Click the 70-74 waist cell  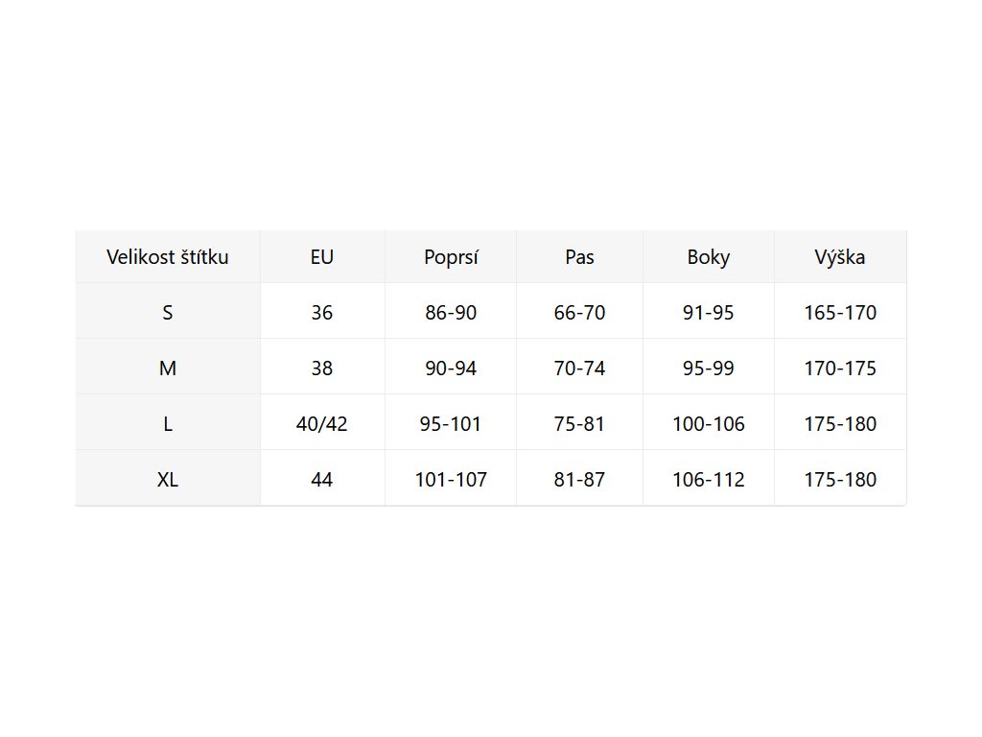point(579,368)
